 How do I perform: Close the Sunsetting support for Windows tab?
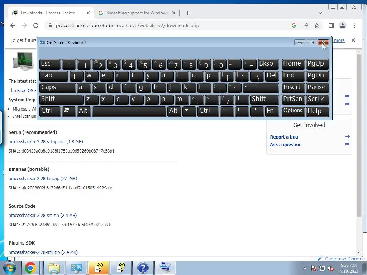(x=174, y=13)
